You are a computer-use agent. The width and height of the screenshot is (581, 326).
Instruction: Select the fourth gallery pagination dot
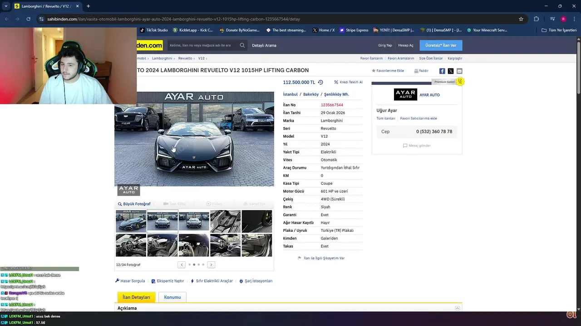click(x=203, y=264)
